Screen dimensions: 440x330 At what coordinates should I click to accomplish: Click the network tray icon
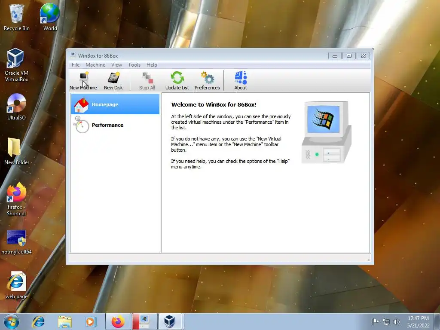[x=386, y=321]
